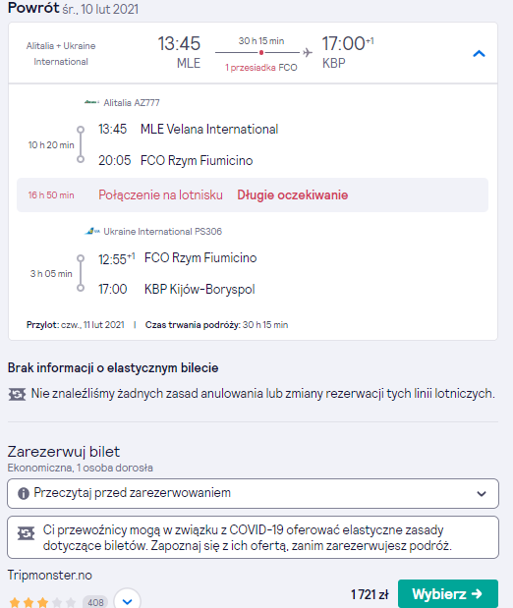The image size is (513, 608).
Task: Click the 1 przesiadka FCO stopover label
Action: [x=261, y=68]
